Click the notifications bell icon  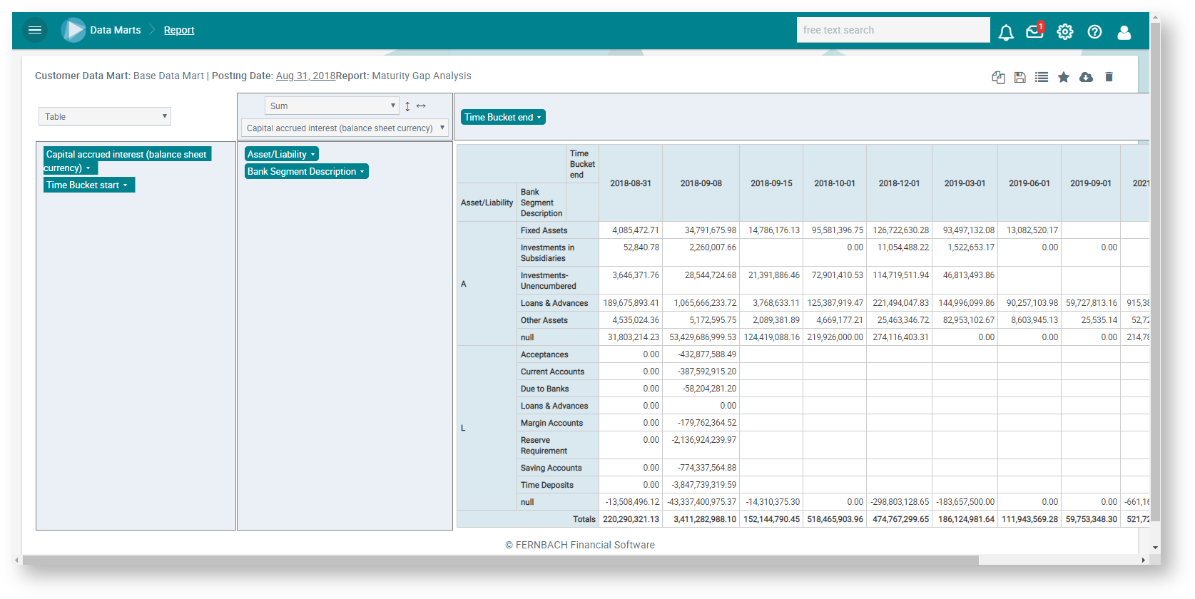(x=1006, y=32)
